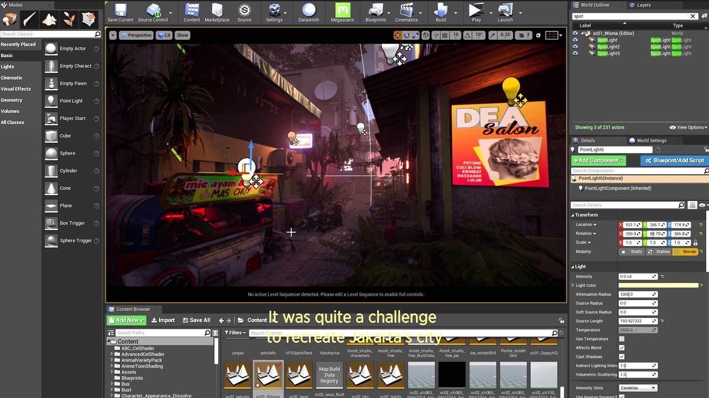
Task: Select the Lights category in Modes panel
Action: coord(8,67)
